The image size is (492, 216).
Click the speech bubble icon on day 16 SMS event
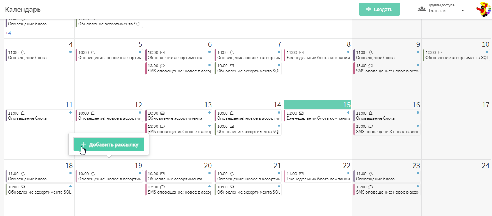(x=371, y=126)
